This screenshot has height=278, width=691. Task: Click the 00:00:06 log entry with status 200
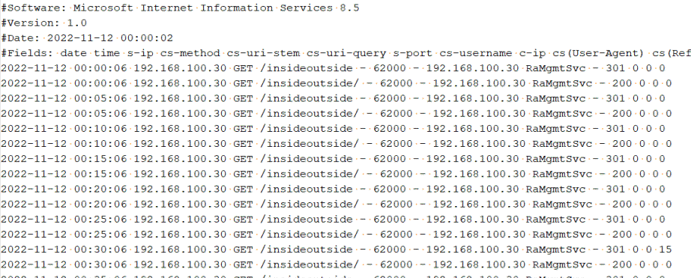coord(336,83)
